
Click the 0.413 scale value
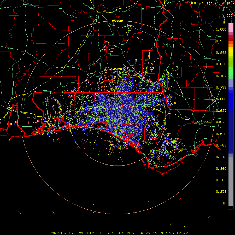221,157
